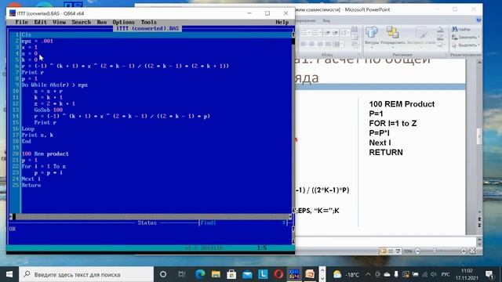Click the Find field in QB64 status bar
The width and height of the screenshot is (502, 282).
(x=243, y=222)
